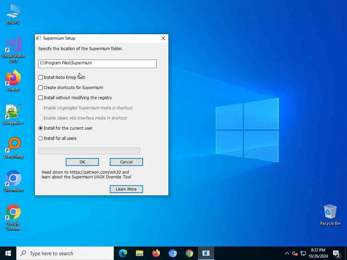
Task: Open the muted volume tray icon
Action: coord(295,253)
